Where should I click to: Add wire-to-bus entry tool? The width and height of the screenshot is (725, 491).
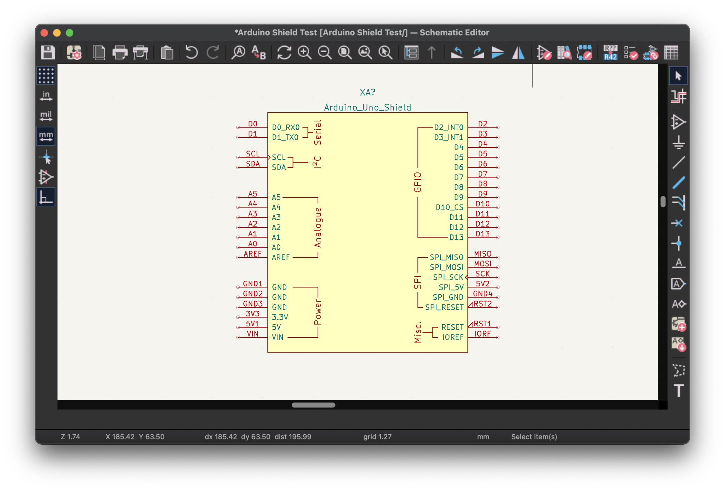pyautogui.click(x=678, y=203)
